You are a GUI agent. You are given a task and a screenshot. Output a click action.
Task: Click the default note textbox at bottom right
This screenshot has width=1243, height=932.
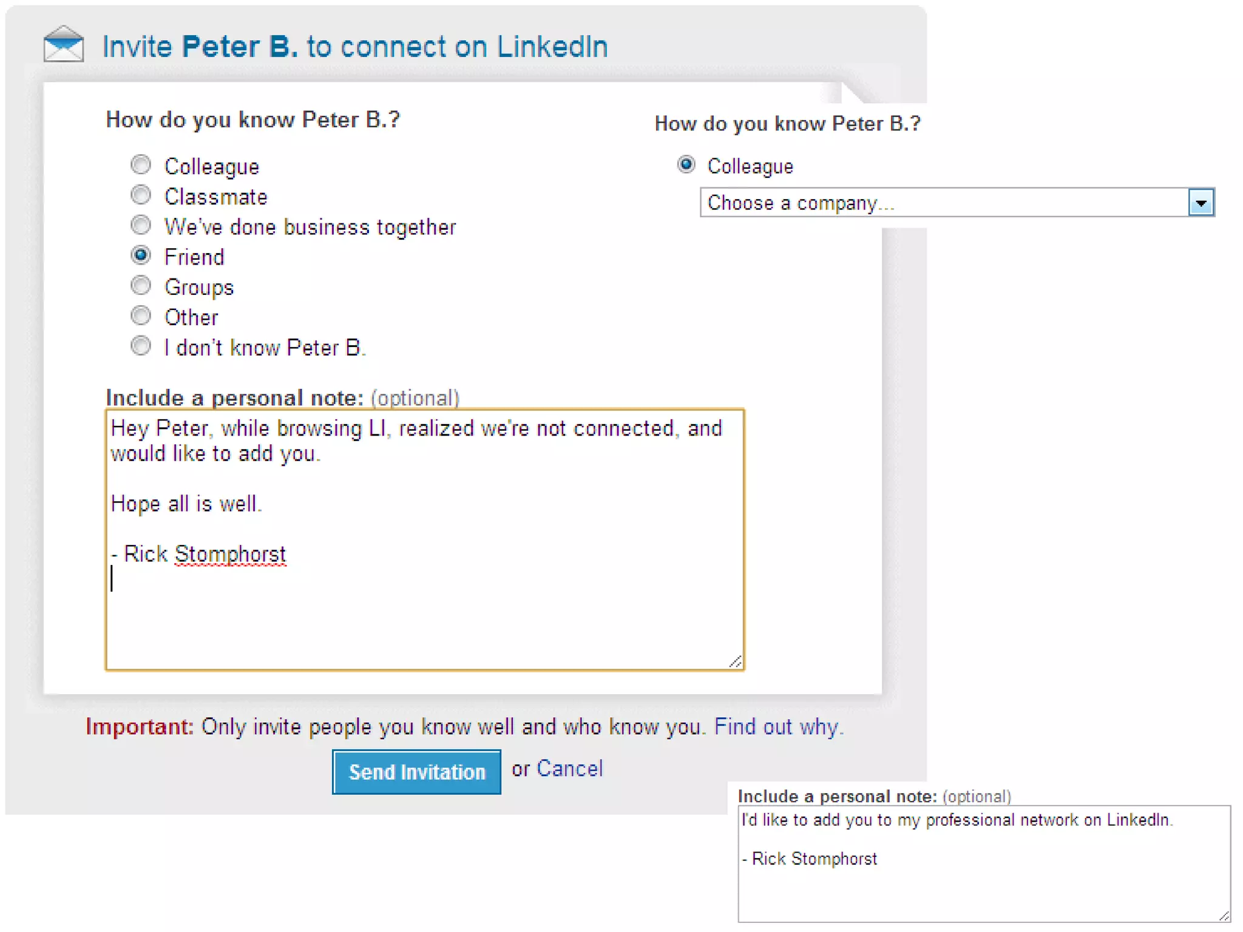click(x=983, y=886)
